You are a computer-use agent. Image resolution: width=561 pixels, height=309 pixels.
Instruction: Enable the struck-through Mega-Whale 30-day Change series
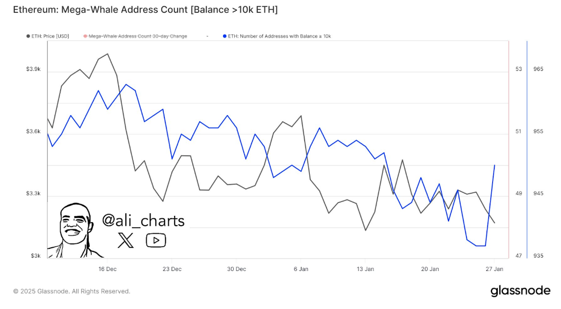point(135,36)
